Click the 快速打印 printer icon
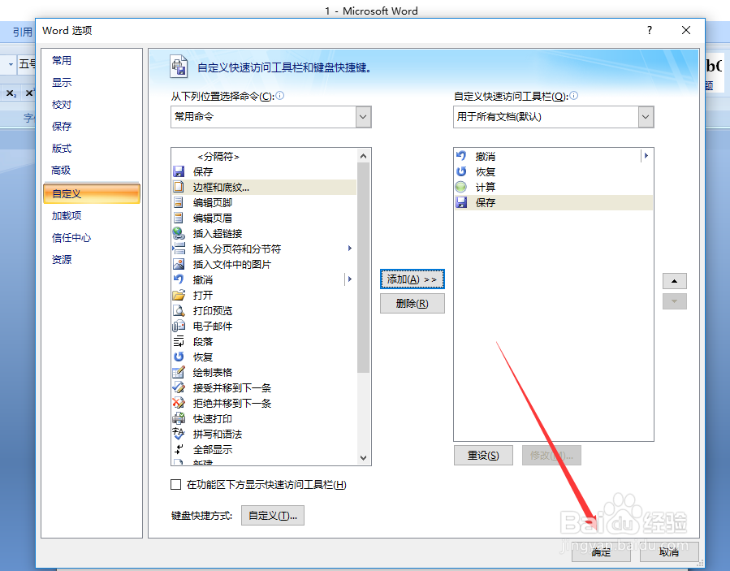The image size is (730, 571). tap(179, 418)
